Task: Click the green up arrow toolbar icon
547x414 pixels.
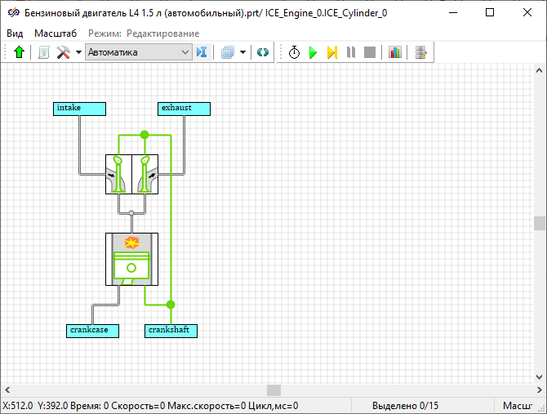Action: (x=20, y=52)
